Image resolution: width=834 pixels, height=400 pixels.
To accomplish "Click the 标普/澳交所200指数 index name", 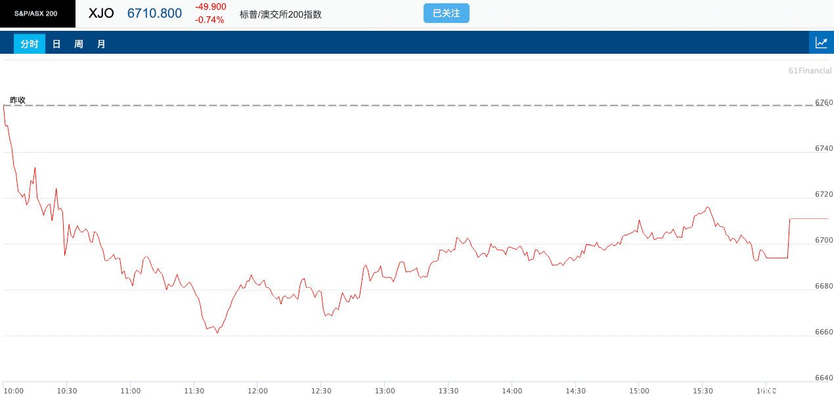I will click(x=281, y=14).
